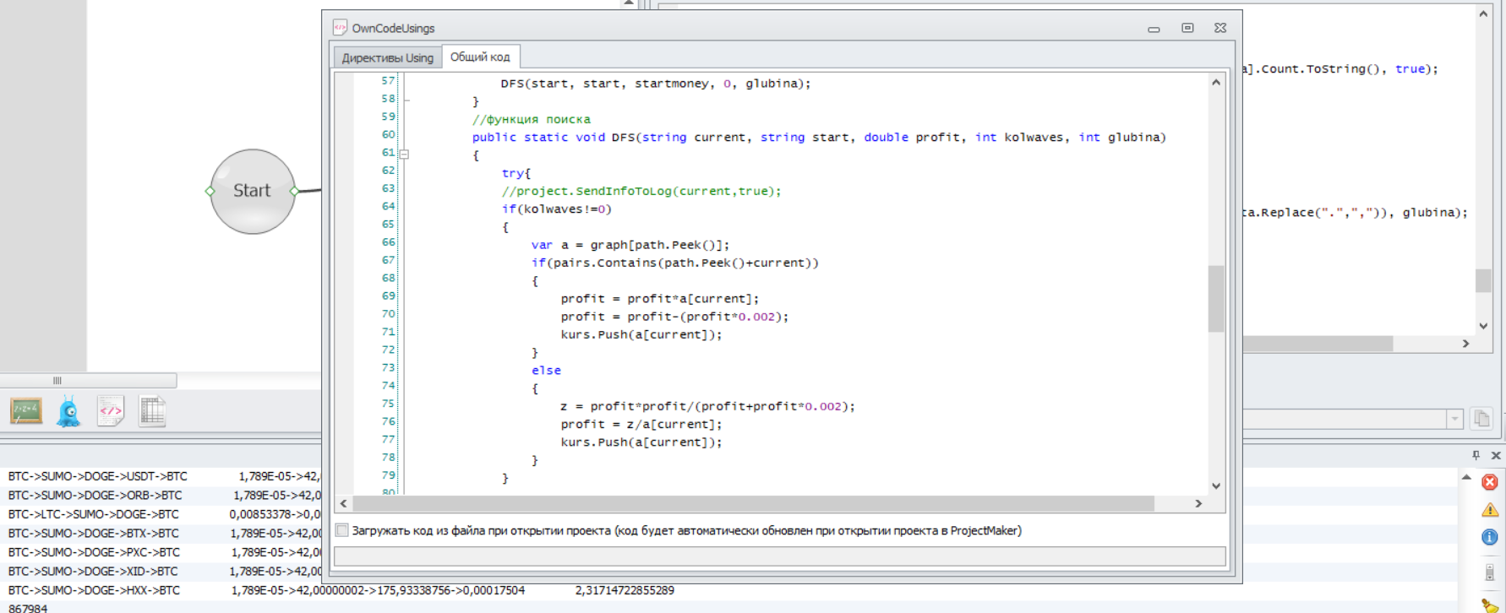This screenshot has height=613, width=1506.
Task: Enable loading code from file on project open
Action: [342, 530]
